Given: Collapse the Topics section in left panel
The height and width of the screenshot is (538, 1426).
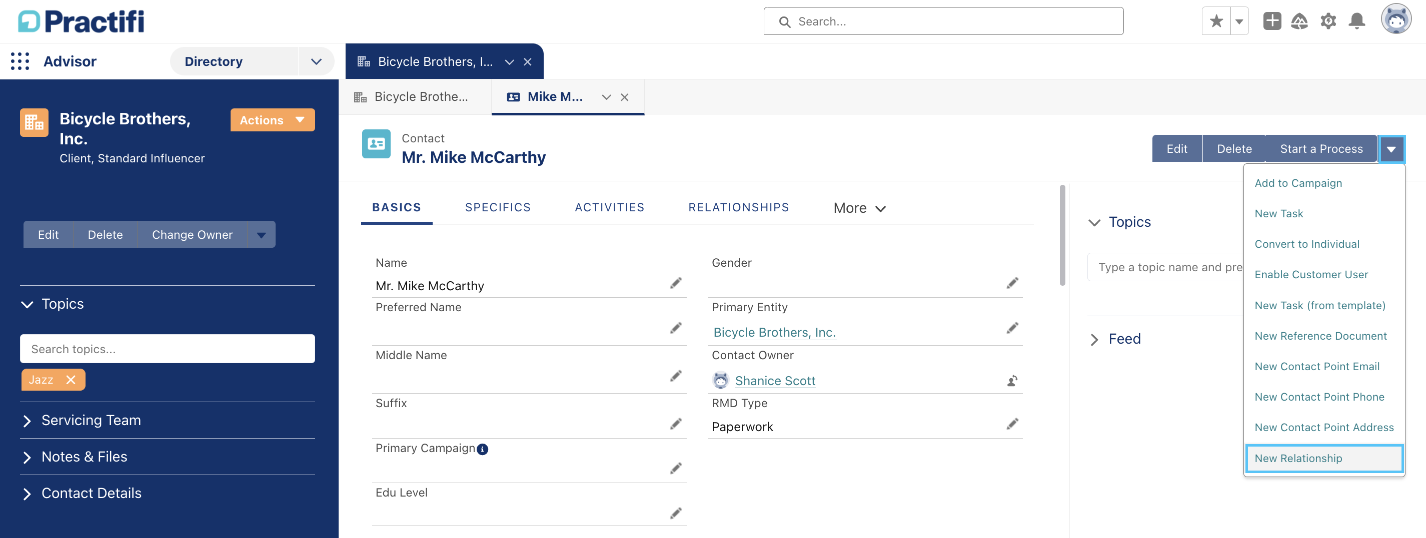Looking at the screenshot, I should pos(27,304).
